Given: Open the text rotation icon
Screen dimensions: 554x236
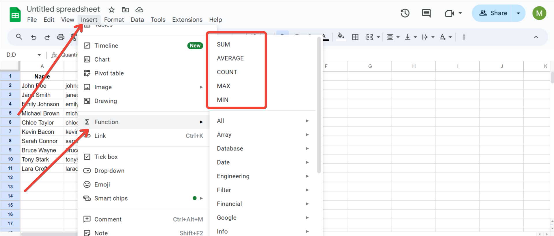Looking at the screenshot, I should click(443, 37).
